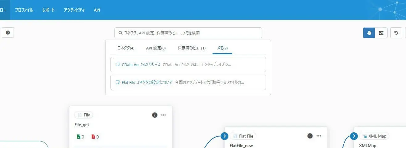This screenshot has height=148, width=406.
Task: Open three-dot menu on FlatFile_new connector
Action: [319, 136]
